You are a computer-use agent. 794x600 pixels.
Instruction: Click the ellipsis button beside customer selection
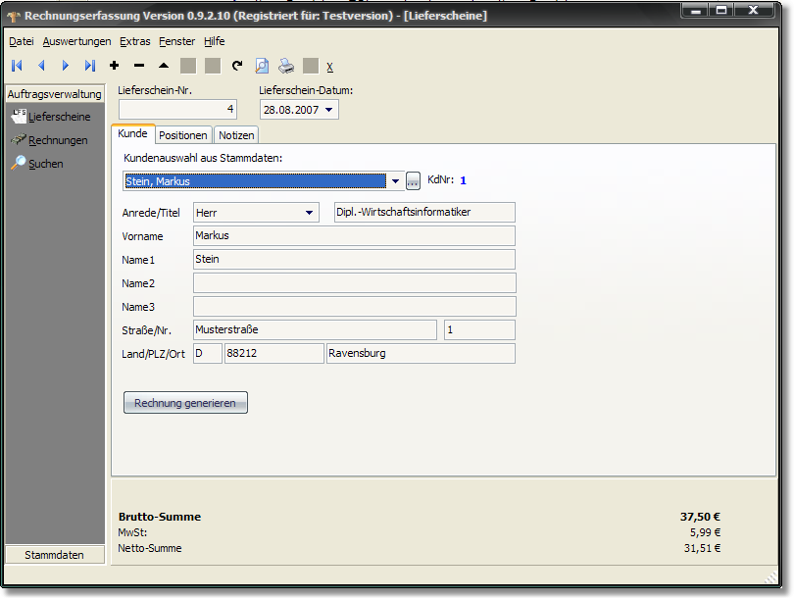(413, 181)
